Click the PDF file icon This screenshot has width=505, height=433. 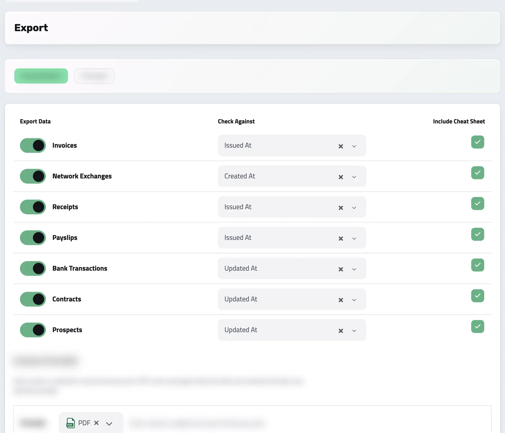[70, 423]
